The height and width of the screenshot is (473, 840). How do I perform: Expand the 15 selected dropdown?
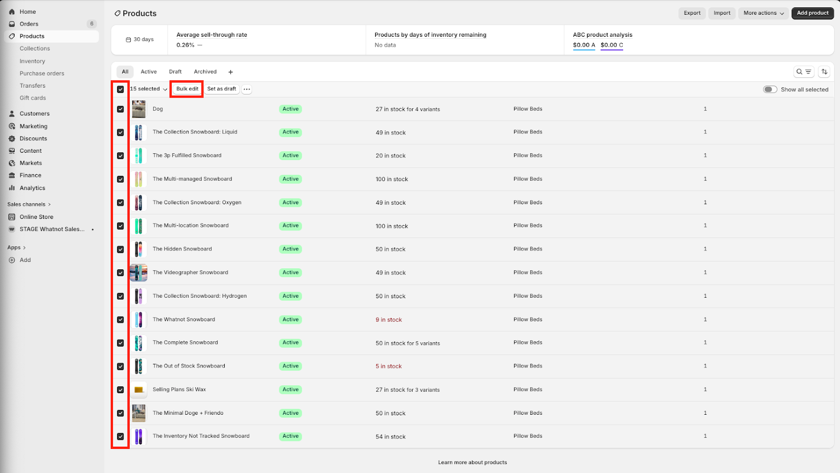pyautogui.click(x=149, y=89)
